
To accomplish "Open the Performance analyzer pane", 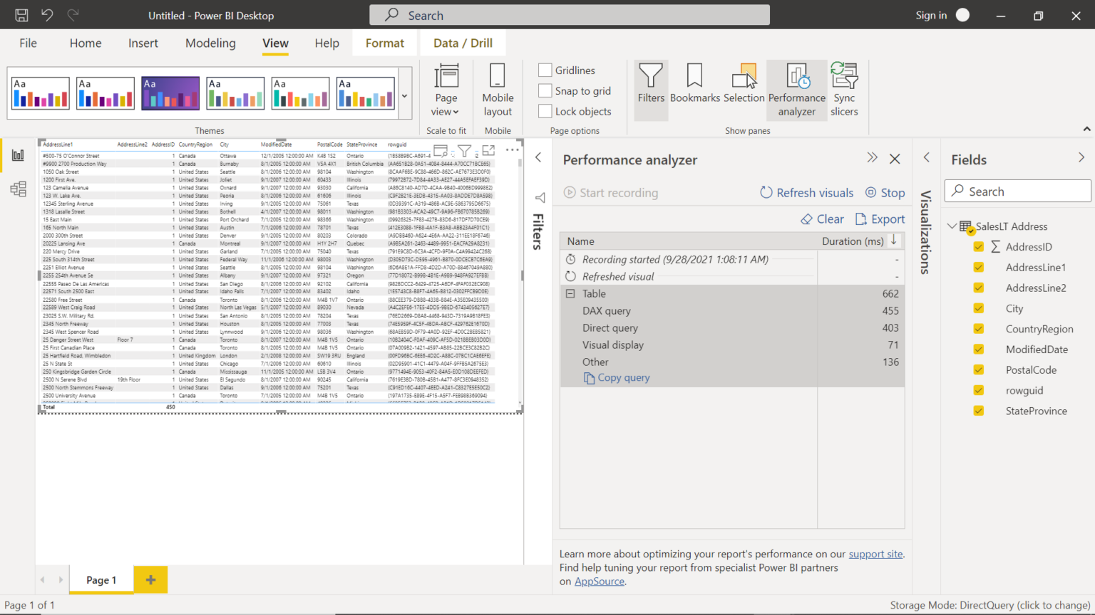I will point(796,89).
